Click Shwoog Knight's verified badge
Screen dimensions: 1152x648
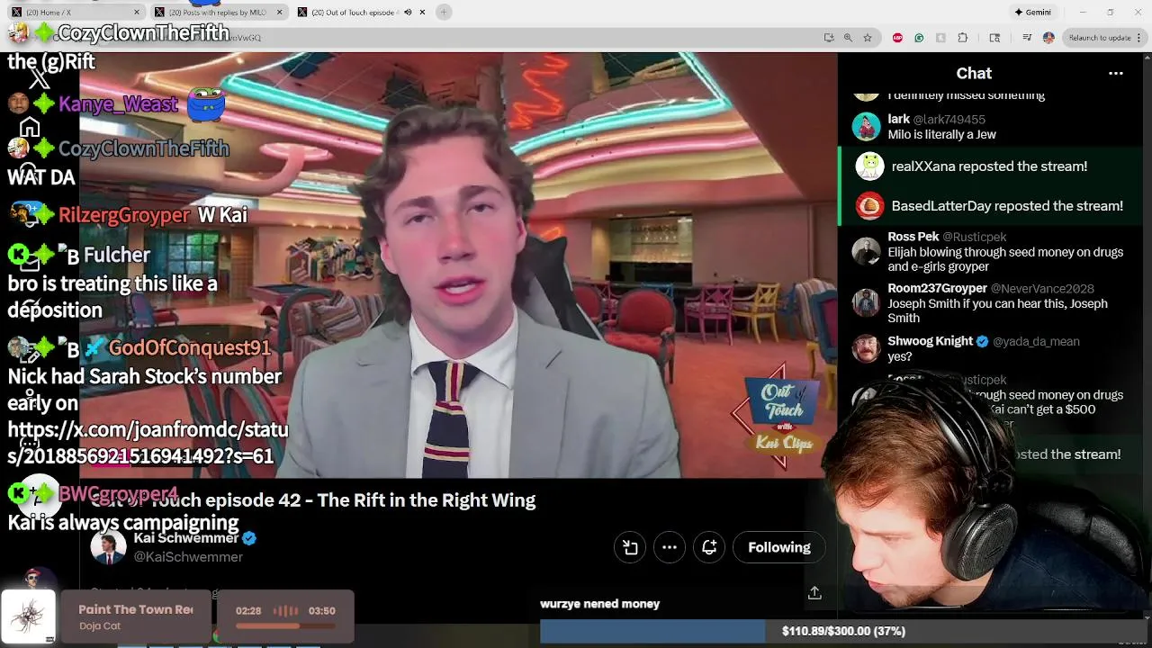point(982,341)
